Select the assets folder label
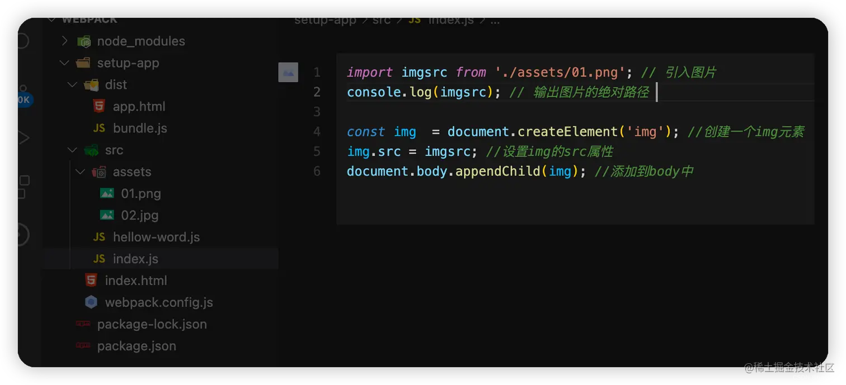This screenshot has height=385, width=846. 132,172
